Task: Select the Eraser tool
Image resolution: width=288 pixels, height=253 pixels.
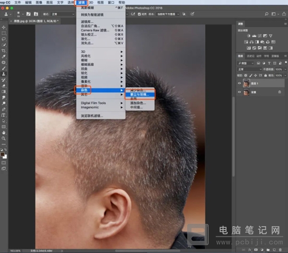Action: click(x=3, y=86)
